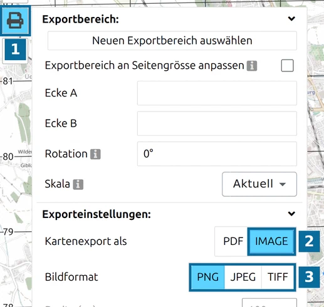Choose PNG image format
This screenshot has width=324, height=307.
point(207,277)
